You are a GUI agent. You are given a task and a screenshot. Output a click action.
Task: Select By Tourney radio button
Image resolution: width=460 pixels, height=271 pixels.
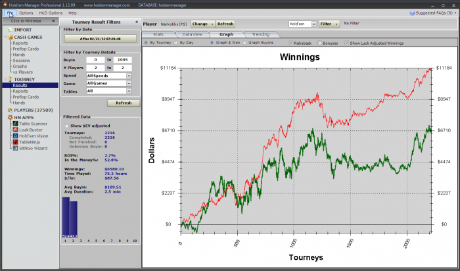tap(146, 43)
